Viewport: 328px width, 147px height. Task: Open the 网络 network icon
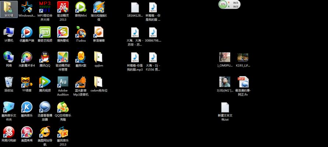pos(9,59)
